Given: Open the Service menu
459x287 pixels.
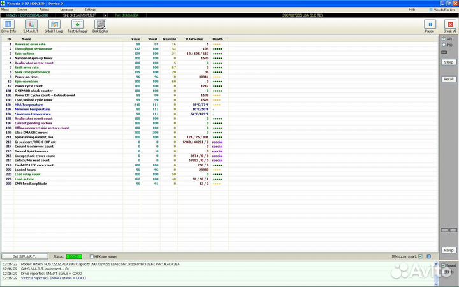Looking at the screenshot, I should click(x=22, y=10).
